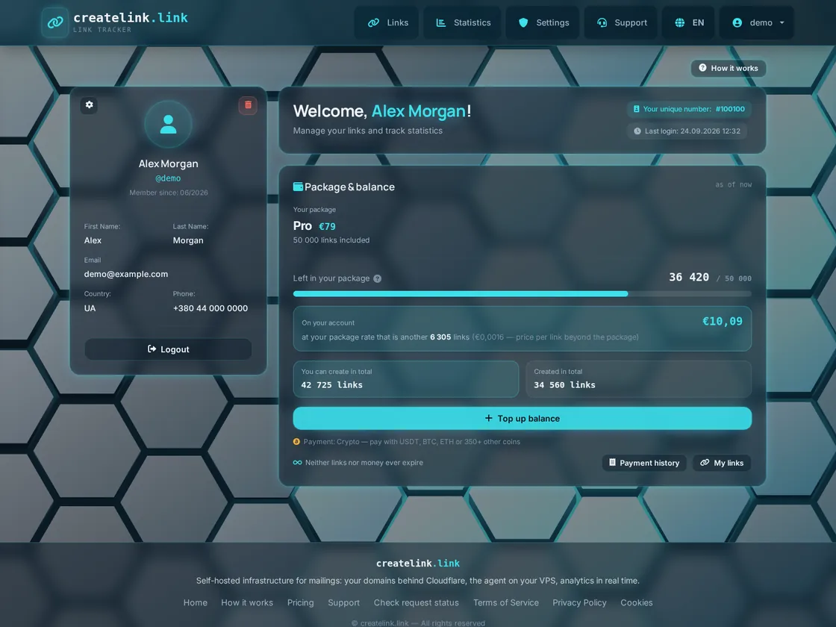
Task: Click the Settings nav shield icon
Action: point(523,22)
